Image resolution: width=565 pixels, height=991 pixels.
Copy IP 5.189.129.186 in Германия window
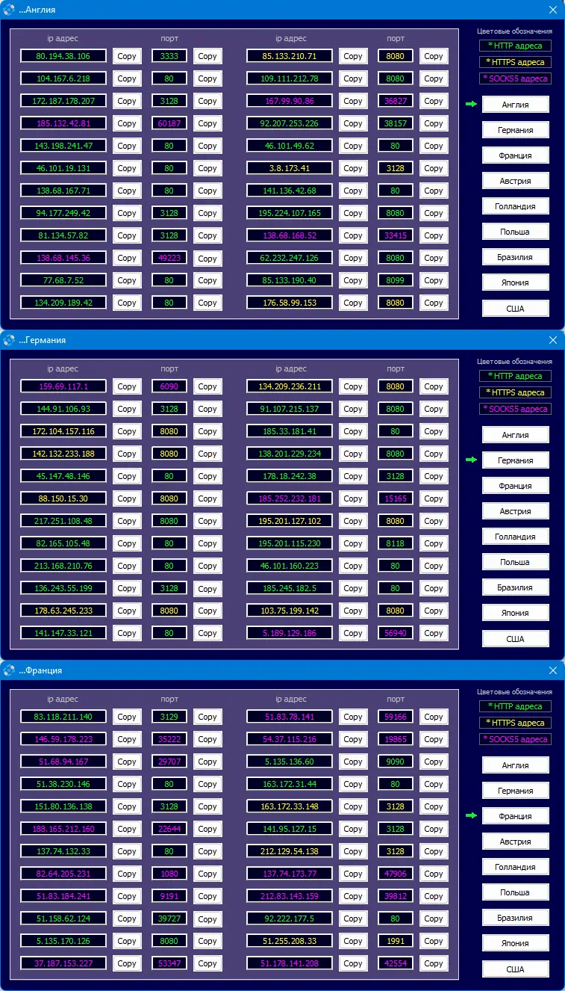(353, 633)
